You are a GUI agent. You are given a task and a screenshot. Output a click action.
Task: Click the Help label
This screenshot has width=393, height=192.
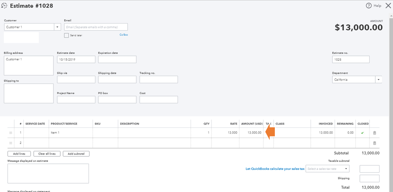click(x=377, y=6)
